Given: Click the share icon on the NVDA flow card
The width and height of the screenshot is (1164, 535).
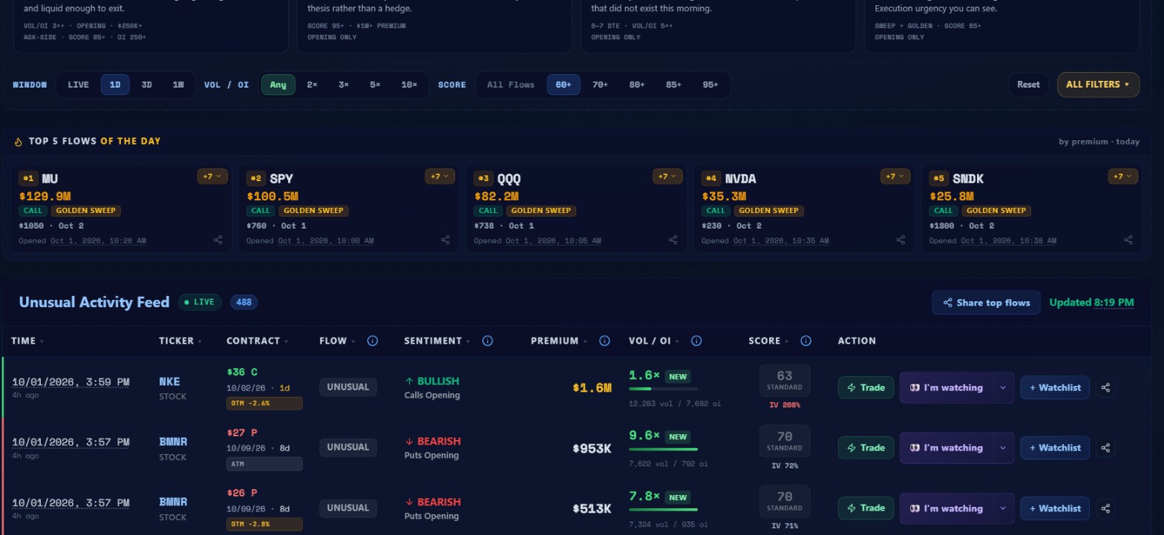Looking at the screenshot, I should 900,240.
